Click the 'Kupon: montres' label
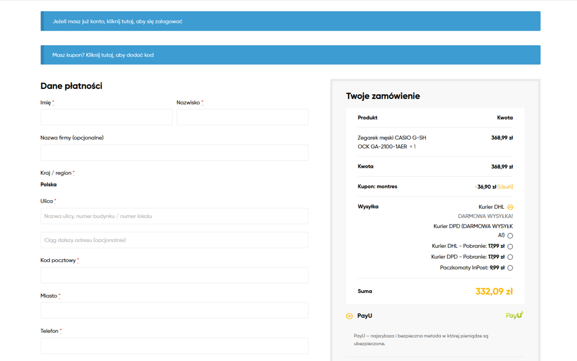 click(x=377, y=186)
